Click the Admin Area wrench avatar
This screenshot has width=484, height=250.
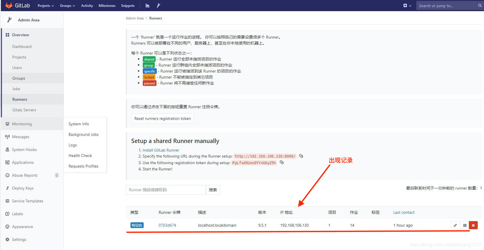click(x=9, y=20)
